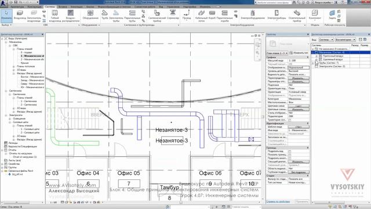Select the Кабельный лоток tool
Screen dimensions: 371x209
pos(201,16)
